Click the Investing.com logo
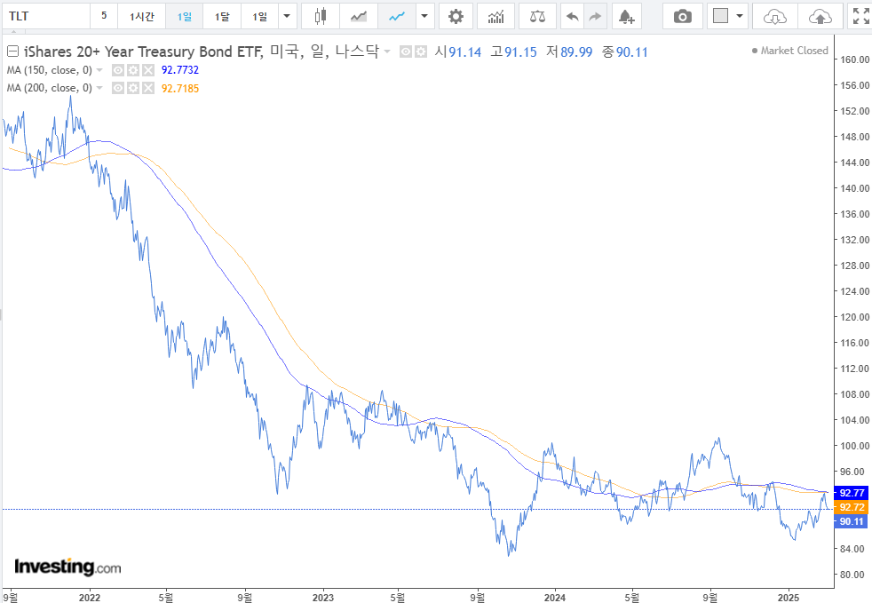Image resolution: width=872 pixels, height=603 pixels. pos(67,567)
